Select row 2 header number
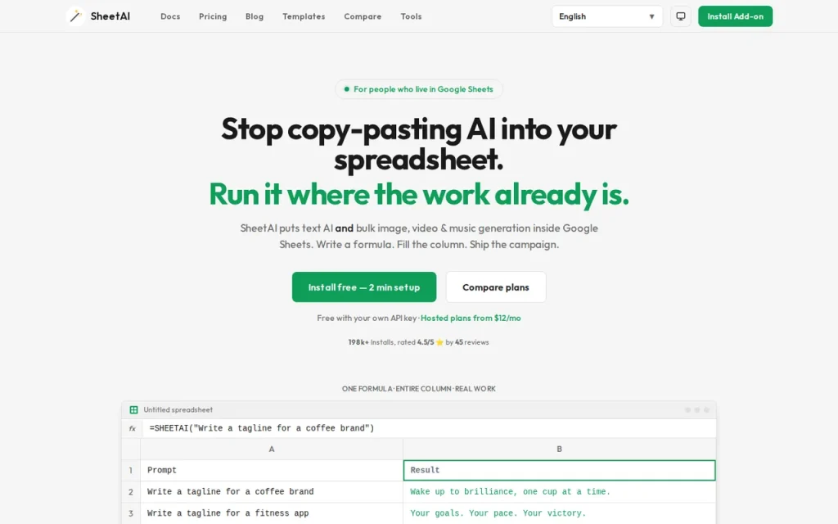The width and height of the screenshot is (838, 524). (x=131, y=492)
